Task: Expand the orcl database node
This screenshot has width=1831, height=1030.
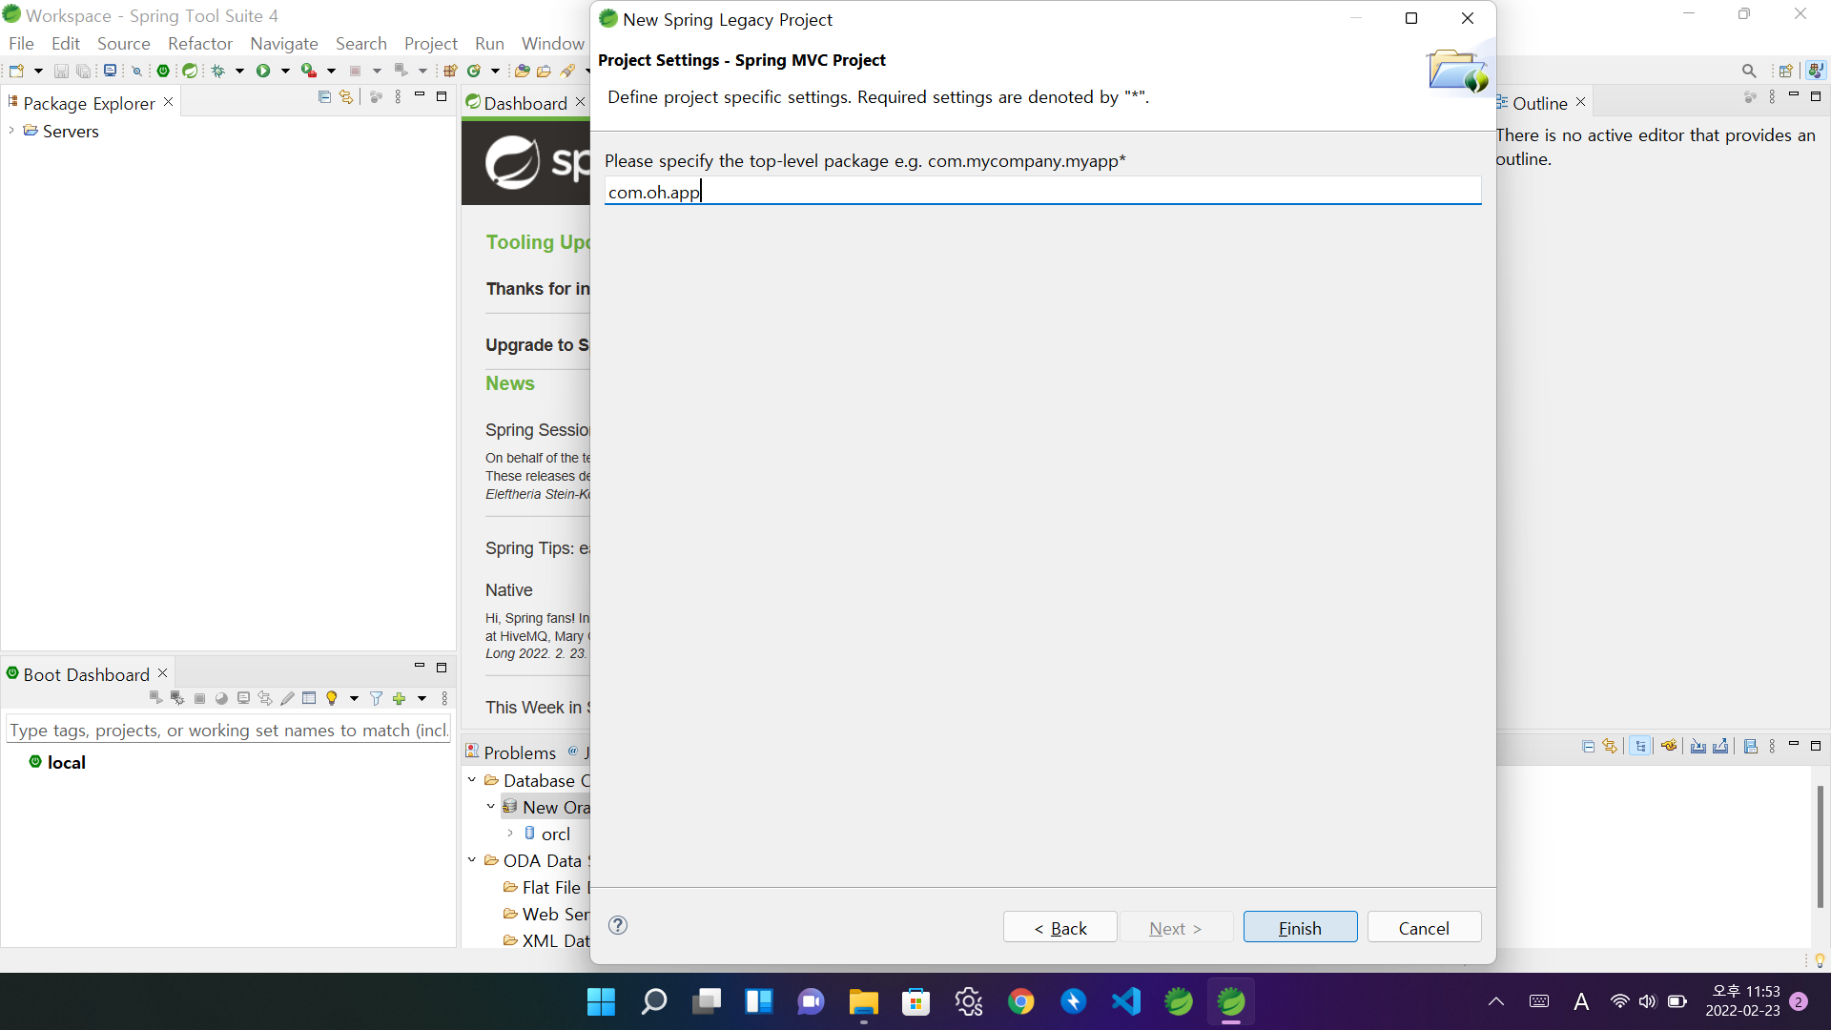Action: point(510,834)
